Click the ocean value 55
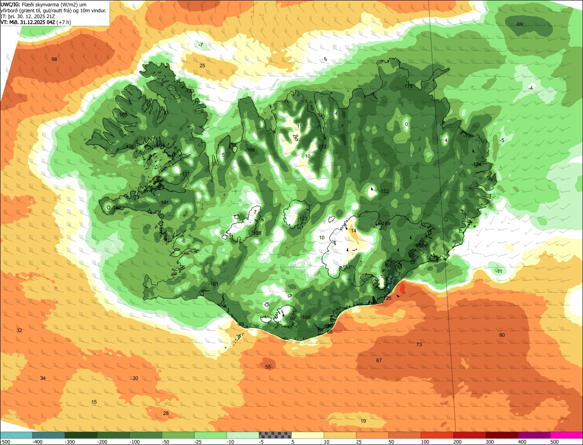 tap(268, 367)
